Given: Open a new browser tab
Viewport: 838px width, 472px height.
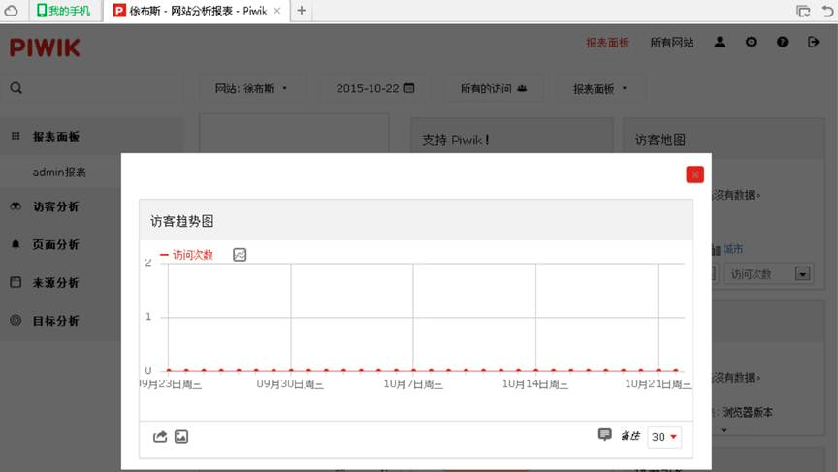Looking at the screenshot, I should tap(302, 10).
